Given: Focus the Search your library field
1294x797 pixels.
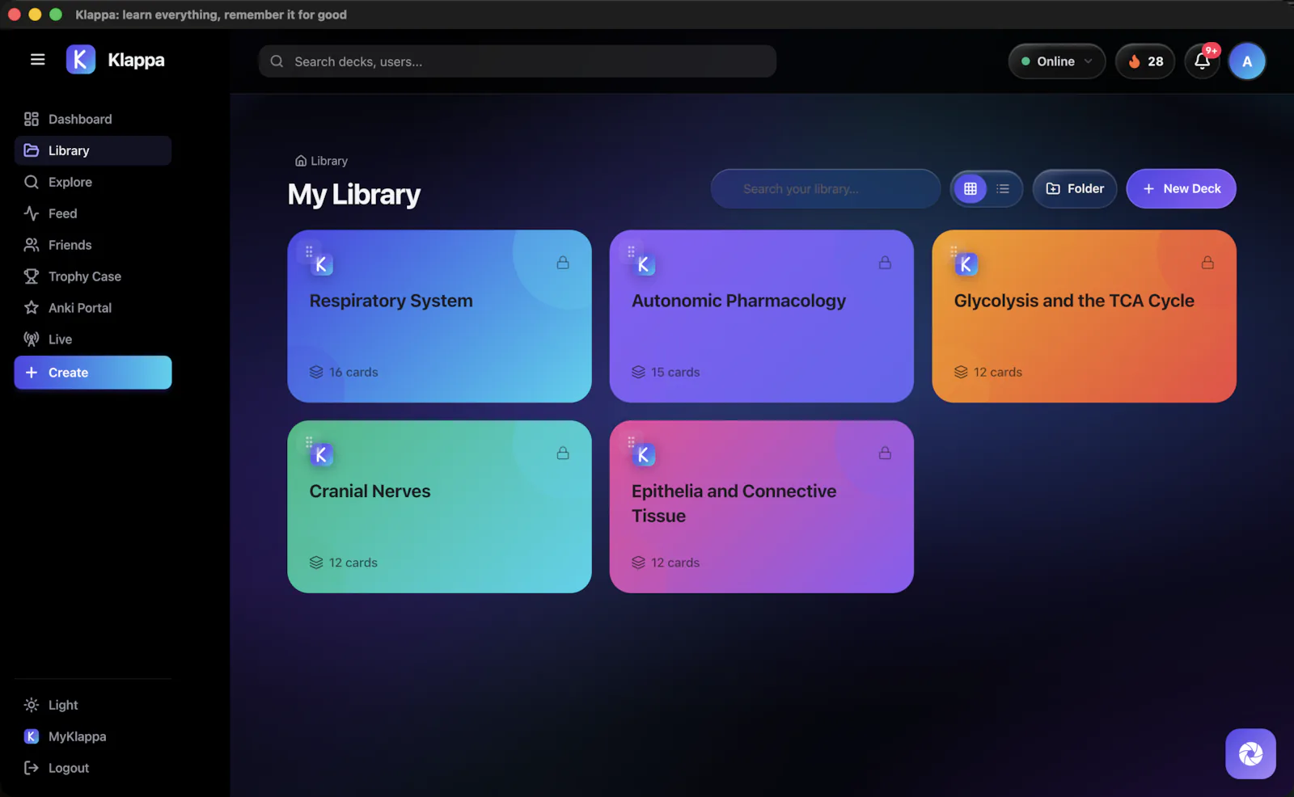Looking at the screenshot, I should 825,188.
